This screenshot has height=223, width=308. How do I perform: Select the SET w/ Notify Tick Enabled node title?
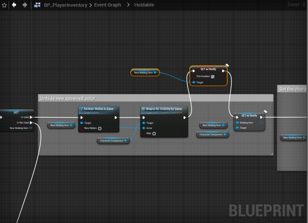[x=208, y=69]
